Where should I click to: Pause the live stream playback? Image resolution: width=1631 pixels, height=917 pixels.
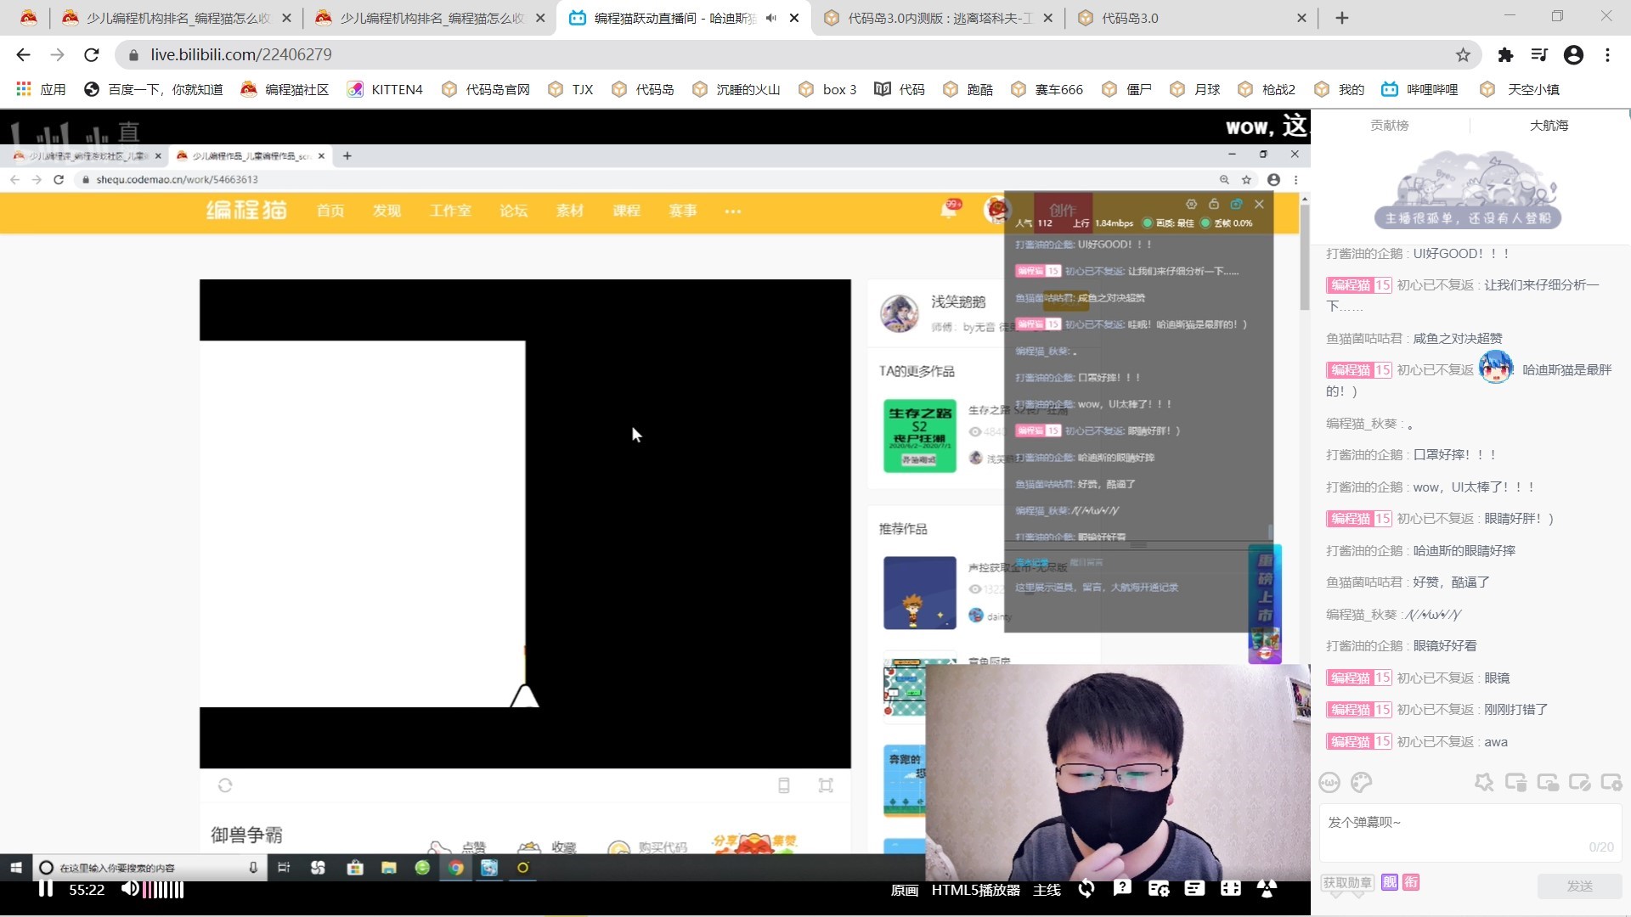pos(46,889)
